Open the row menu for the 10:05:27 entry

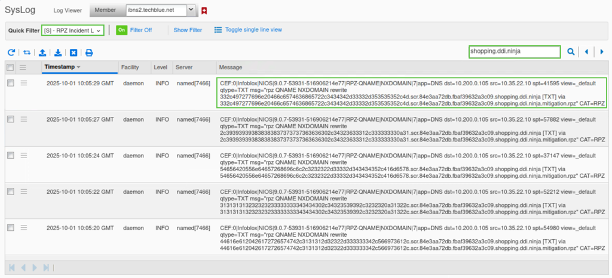(24, 119)
